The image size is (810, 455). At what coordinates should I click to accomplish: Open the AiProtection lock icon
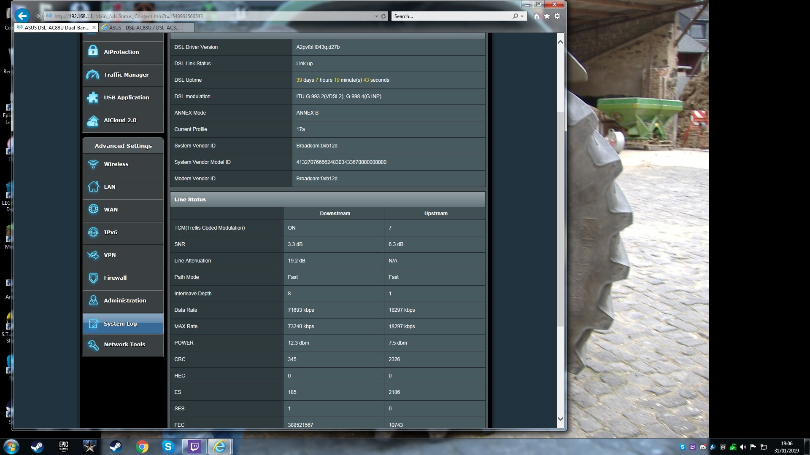pyautogui.click(x=93, y=52)
